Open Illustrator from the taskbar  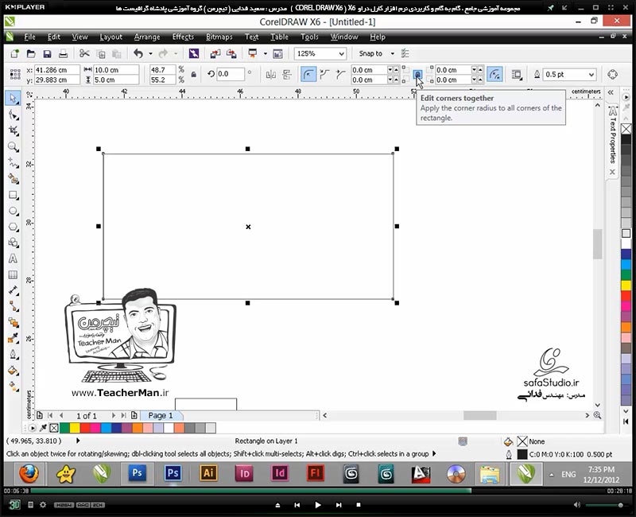[208, 473]
